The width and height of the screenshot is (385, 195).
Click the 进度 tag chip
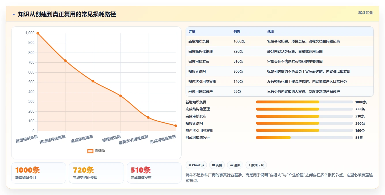point(235,165)
